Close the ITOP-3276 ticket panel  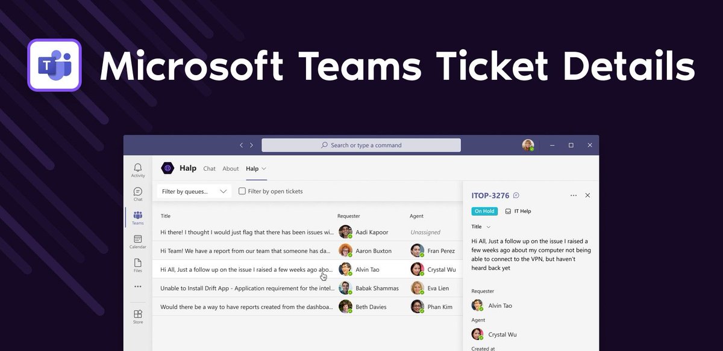pyautogui.click(x=588, y=195)
